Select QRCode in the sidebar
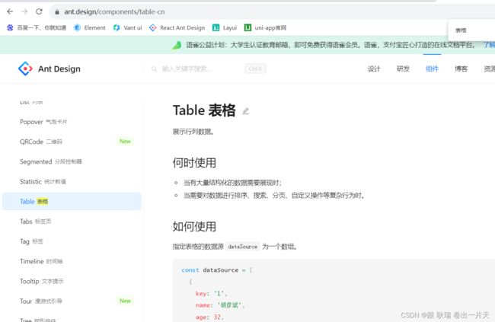This screenshot has height=322, width=495. pos(72,142)
